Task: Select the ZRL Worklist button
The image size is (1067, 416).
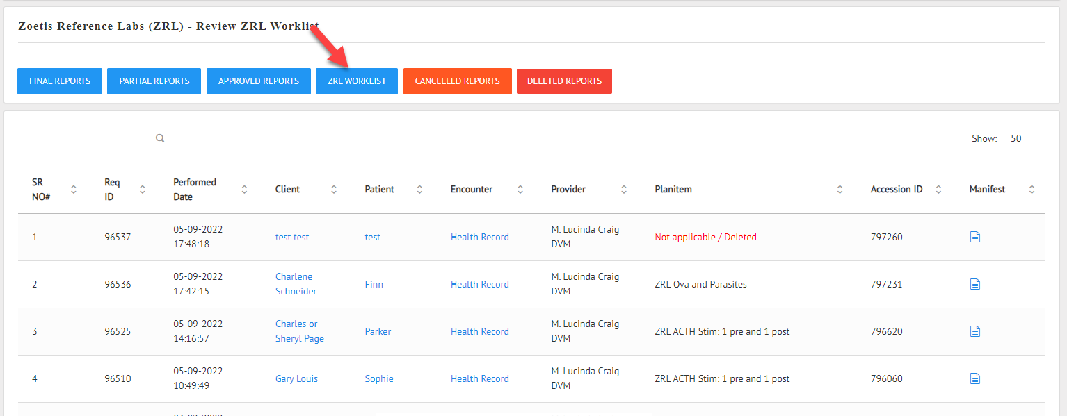Action: [357, 81]
